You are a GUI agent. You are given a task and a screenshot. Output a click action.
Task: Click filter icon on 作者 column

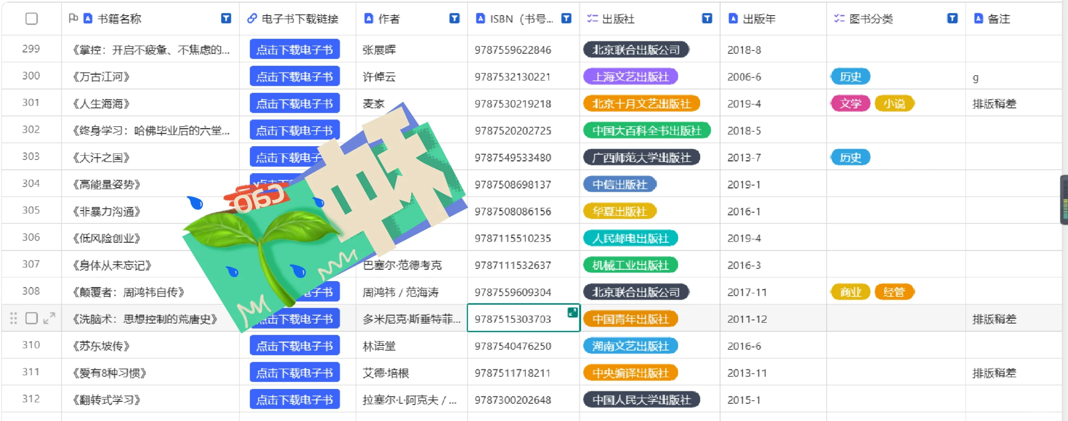tap(454, 19)
